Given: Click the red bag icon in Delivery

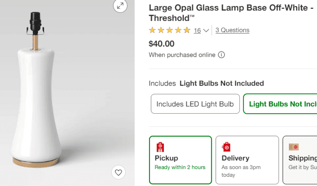Looking at the screenshot, I should (226, 147).
